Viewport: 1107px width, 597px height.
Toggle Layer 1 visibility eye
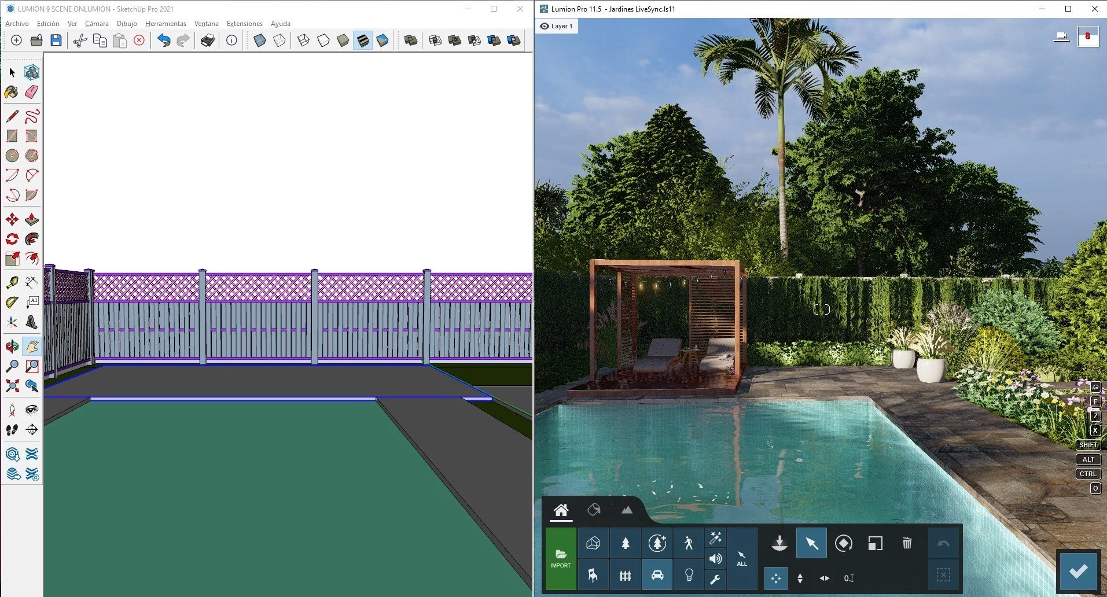click(x=545, y=26)
